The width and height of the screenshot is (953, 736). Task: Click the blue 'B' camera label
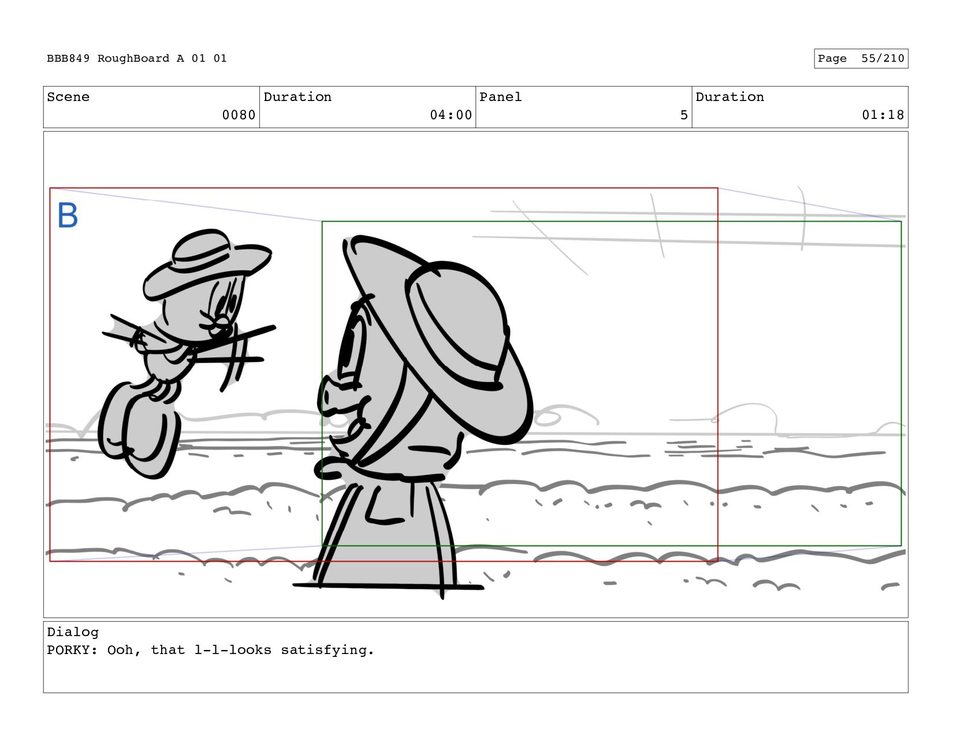[x=68, y=215]
